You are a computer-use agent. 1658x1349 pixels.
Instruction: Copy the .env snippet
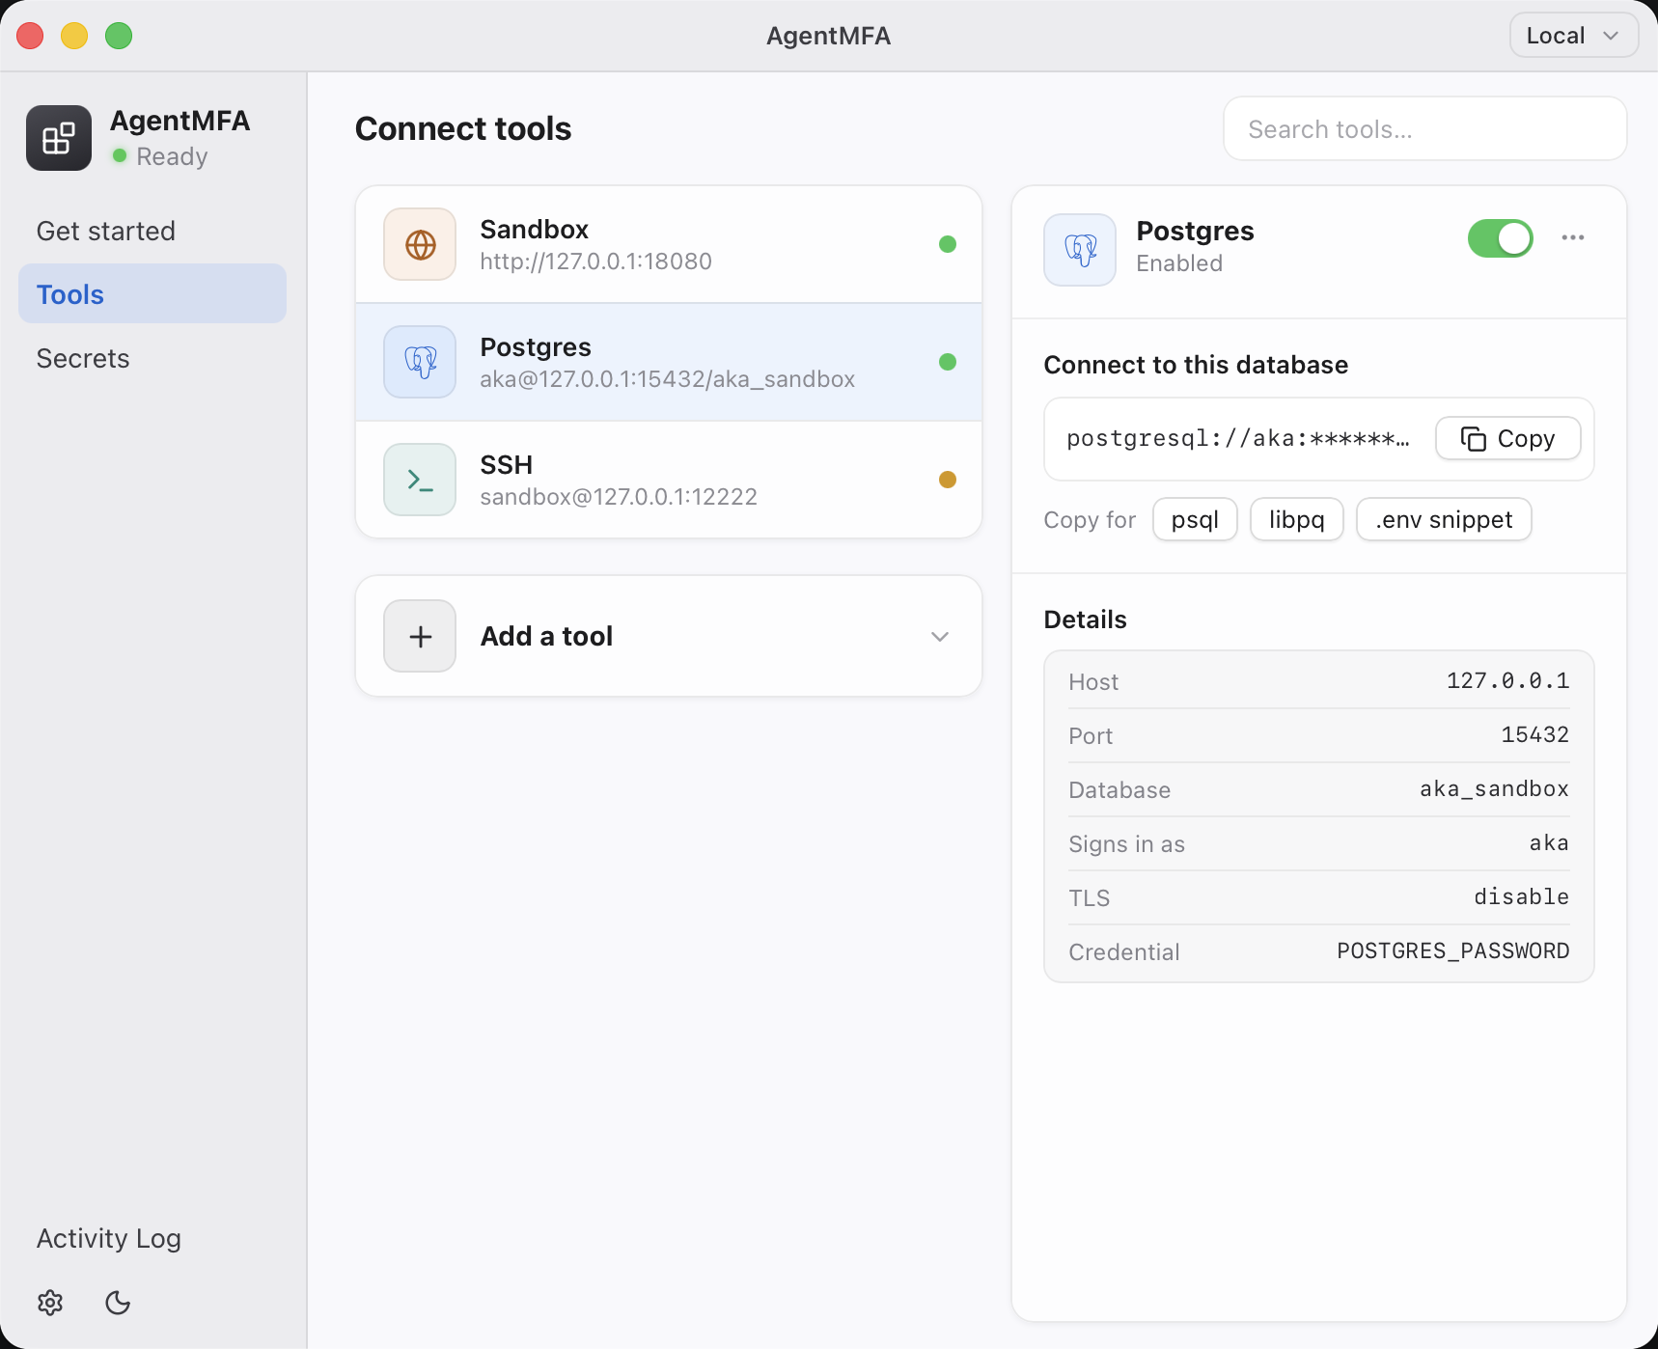[1444, 519]
